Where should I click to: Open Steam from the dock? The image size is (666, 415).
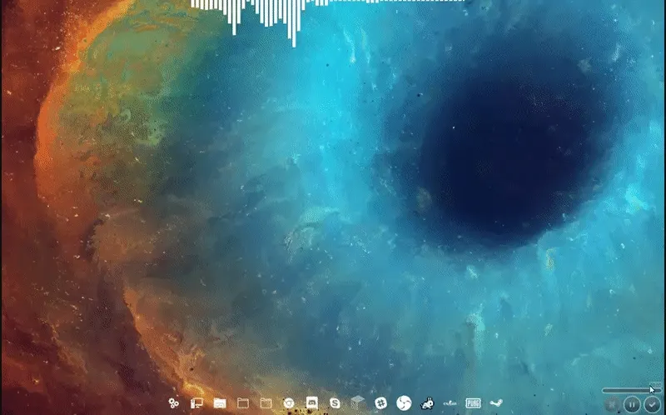(x=495, y=403)
